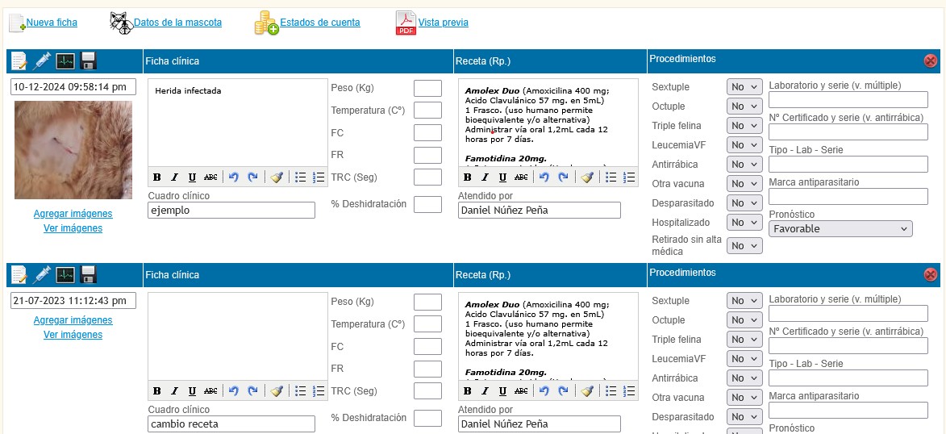The image size is (946, 434).
Task: Click undo in the Herida infectada ficha editor
Action: 234,177
